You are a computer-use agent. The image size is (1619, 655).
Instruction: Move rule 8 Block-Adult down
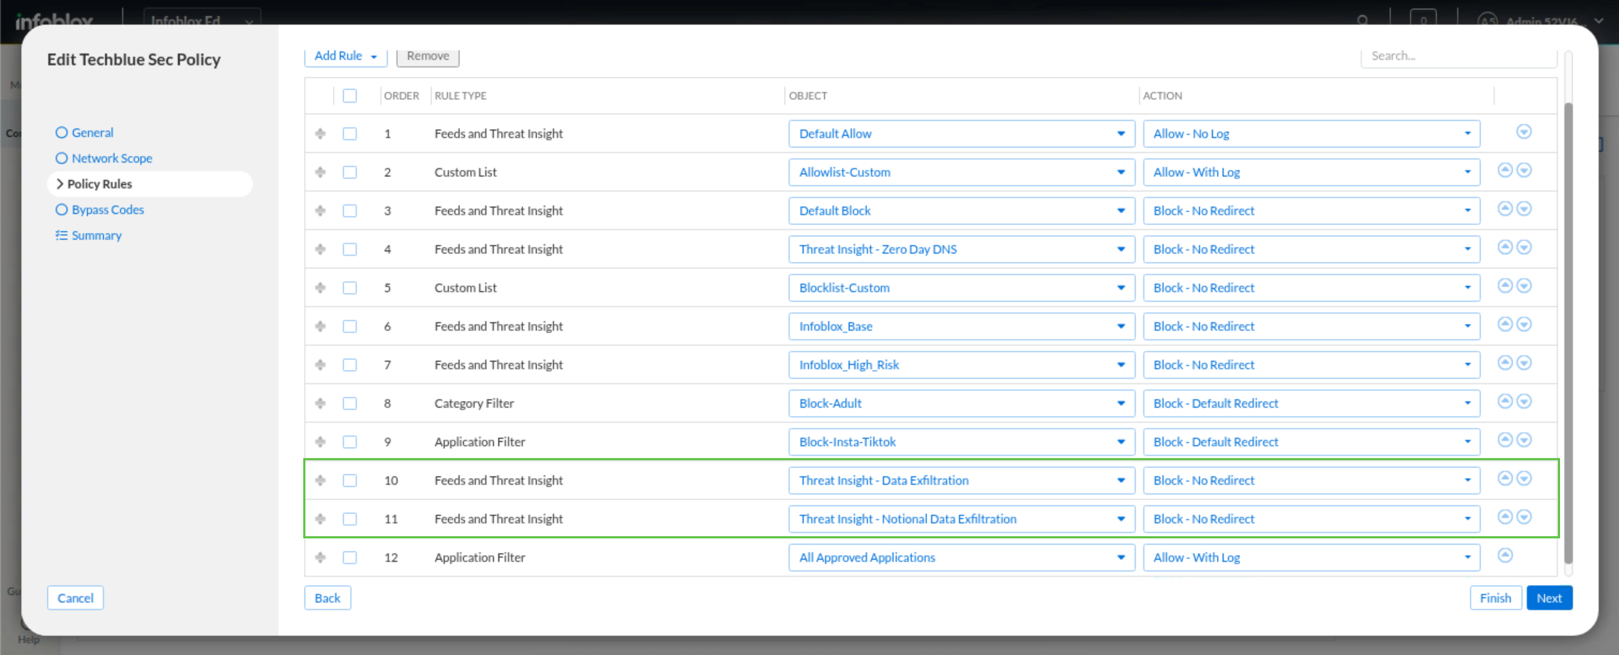pyautogui.click(x=1524, y=401)
